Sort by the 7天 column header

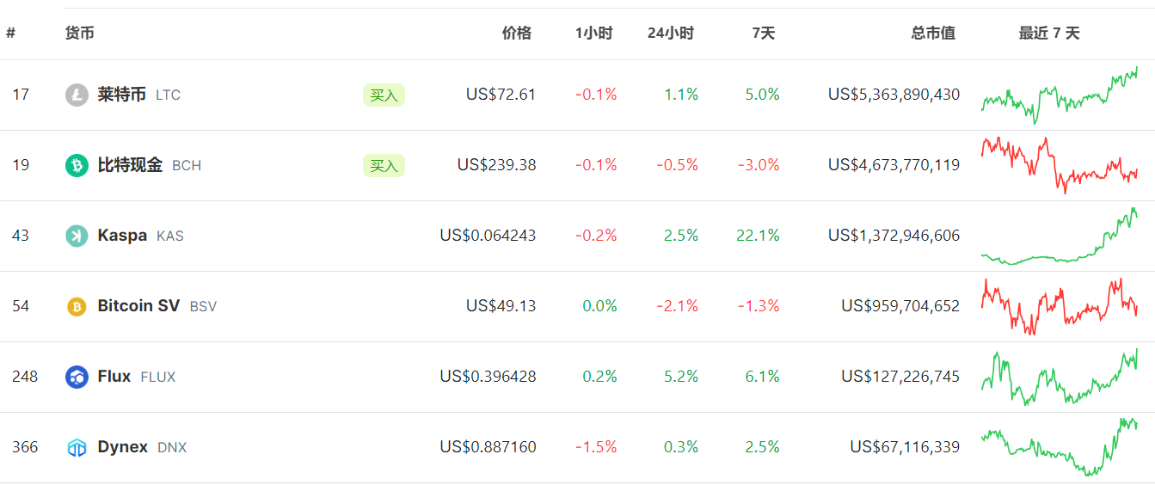pyautogui.click(x=764, y=34)
